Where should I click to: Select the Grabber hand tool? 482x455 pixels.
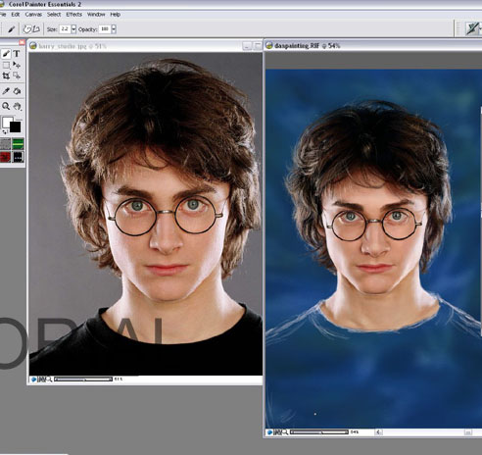click(x=17, y=106)
